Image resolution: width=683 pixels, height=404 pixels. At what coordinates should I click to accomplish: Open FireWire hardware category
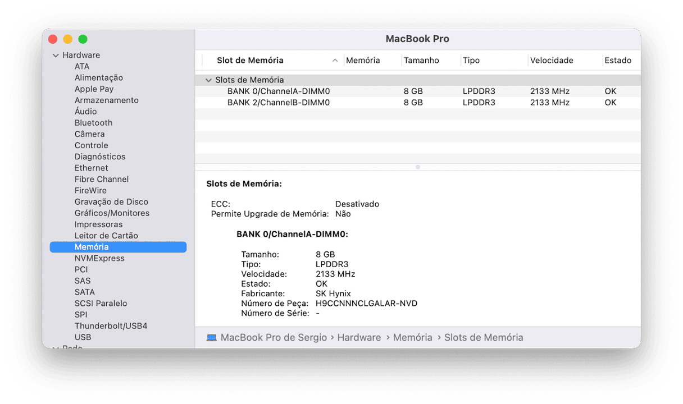pos(90,190)
